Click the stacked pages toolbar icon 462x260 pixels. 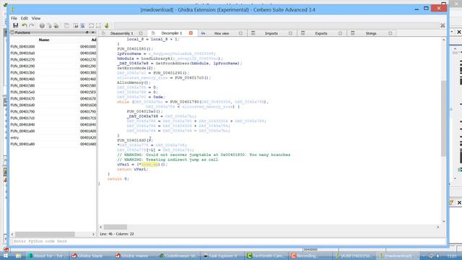coord(67,26)
